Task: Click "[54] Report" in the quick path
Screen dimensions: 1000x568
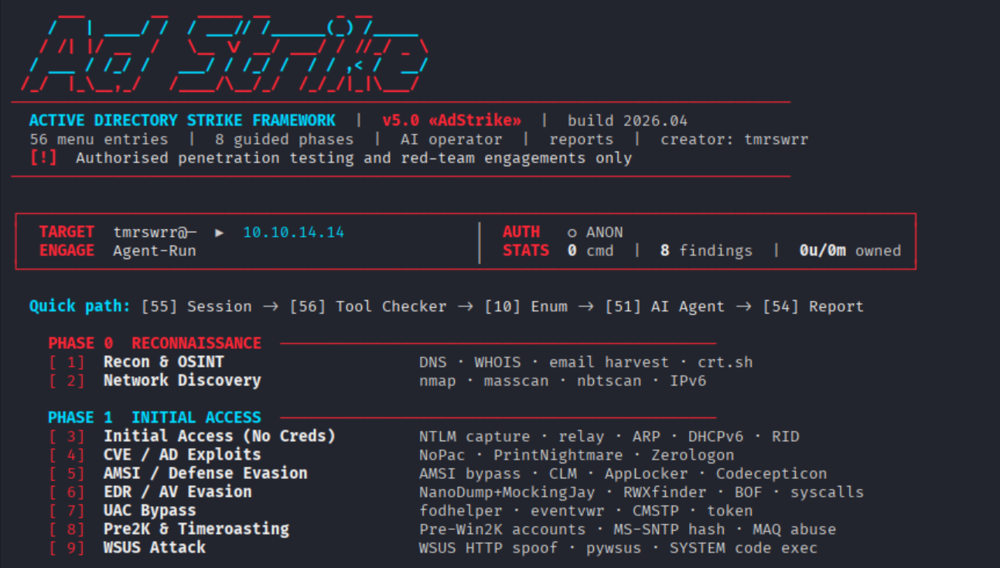Action: tap(813, 306)
